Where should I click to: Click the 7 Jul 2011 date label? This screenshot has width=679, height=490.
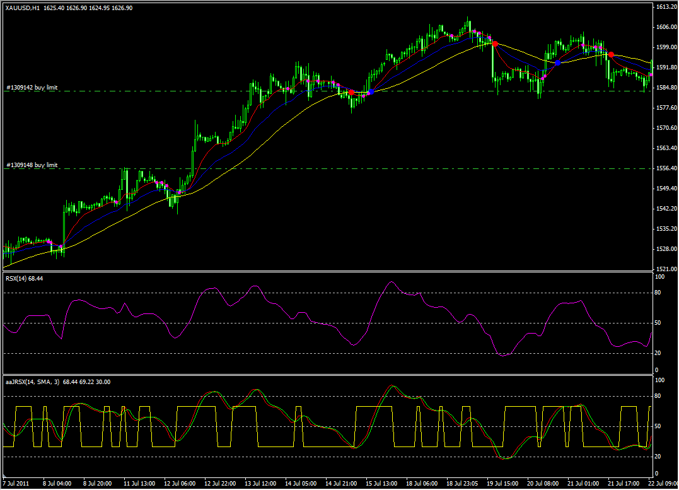tap(16, 483)
